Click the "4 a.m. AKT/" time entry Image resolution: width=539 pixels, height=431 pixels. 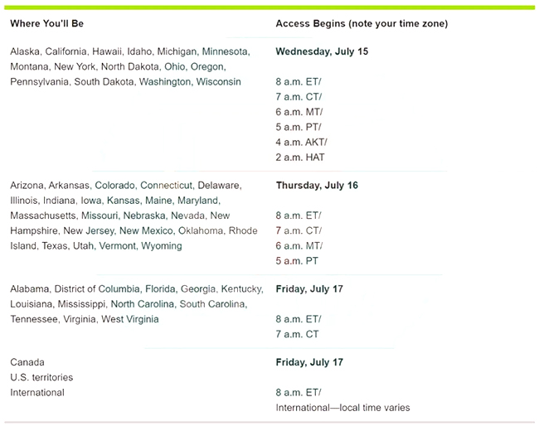tap(302, 142)
